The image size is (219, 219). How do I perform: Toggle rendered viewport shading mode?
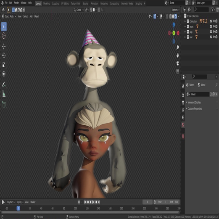point(176,16)
